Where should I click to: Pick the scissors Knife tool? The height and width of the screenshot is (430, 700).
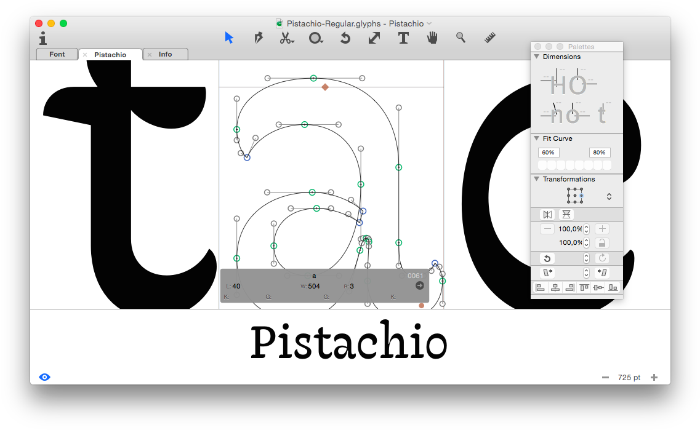click(286, 38)
